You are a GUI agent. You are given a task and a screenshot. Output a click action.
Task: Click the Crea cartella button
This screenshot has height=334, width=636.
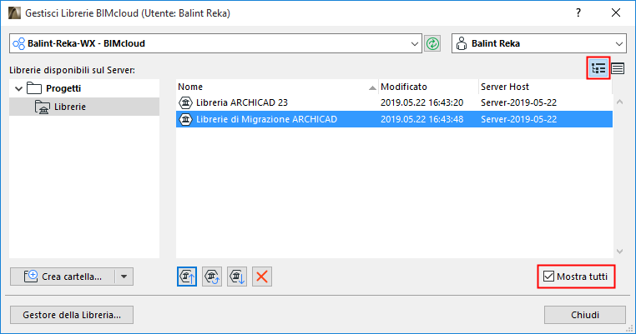63,277
